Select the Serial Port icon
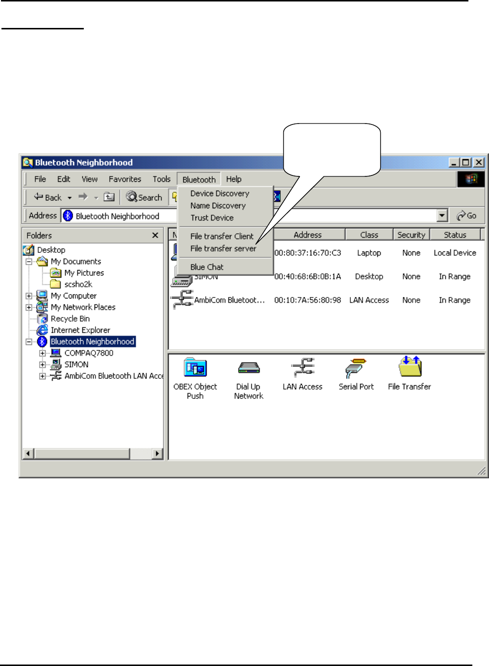 pyautogui.click(x=356, y=368)
